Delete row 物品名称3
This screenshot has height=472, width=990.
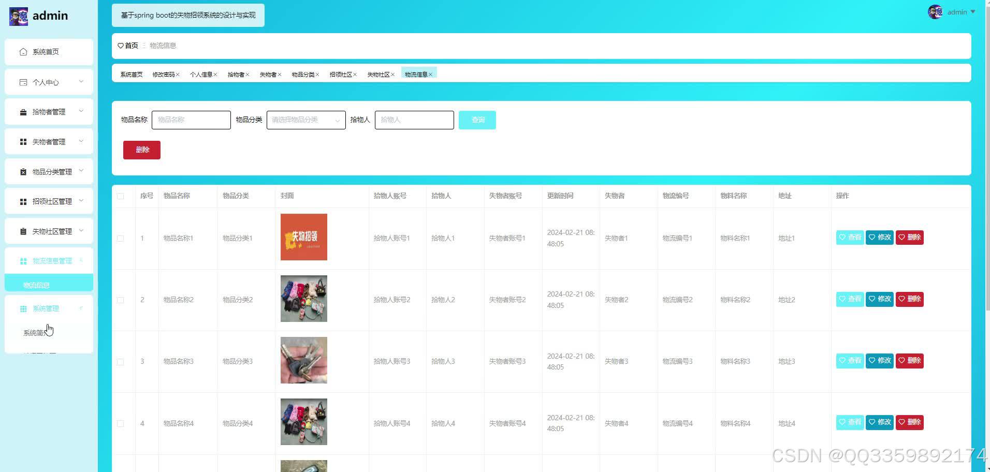[910, 361]
